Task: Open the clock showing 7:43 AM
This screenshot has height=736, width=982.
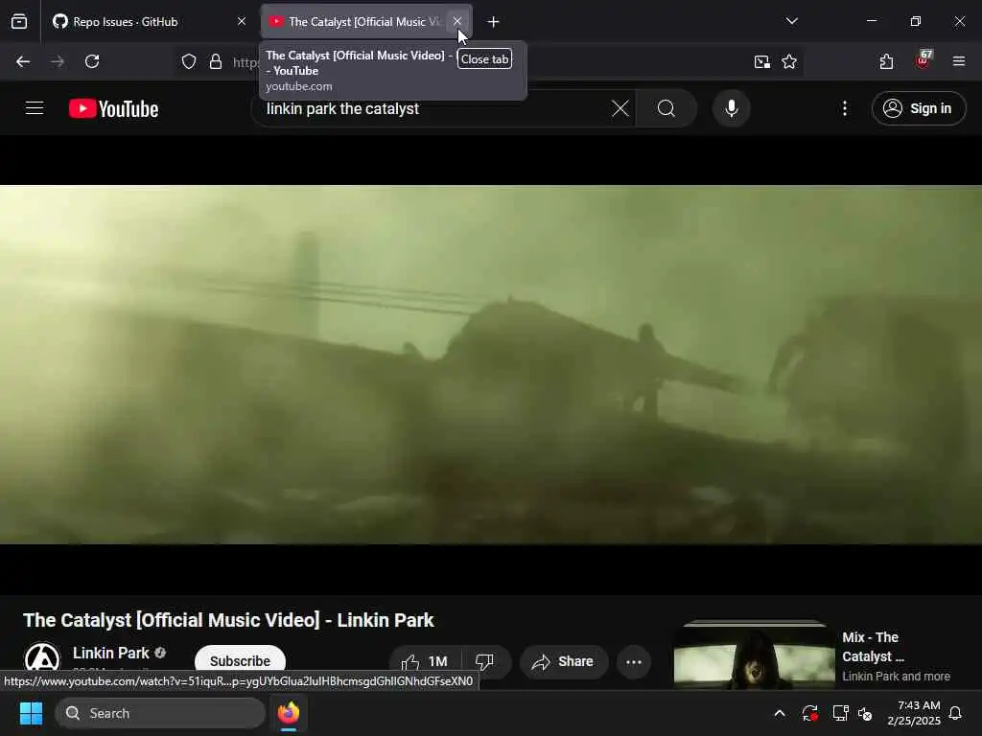Action: tap(914, 713)
